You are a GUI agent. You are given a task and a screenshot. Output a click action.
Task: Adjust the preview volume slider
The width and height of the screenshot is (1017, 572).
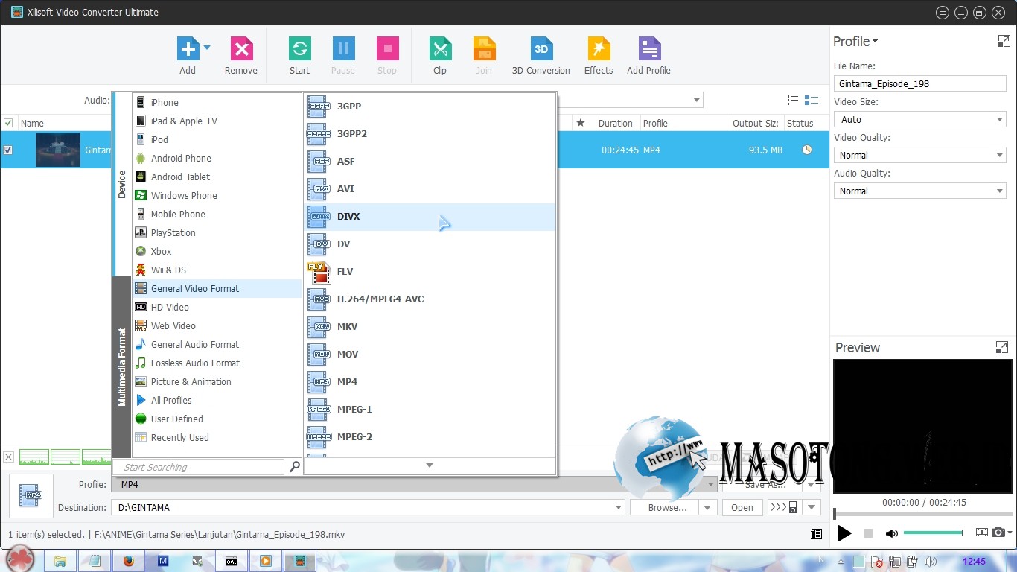[934, 533]
